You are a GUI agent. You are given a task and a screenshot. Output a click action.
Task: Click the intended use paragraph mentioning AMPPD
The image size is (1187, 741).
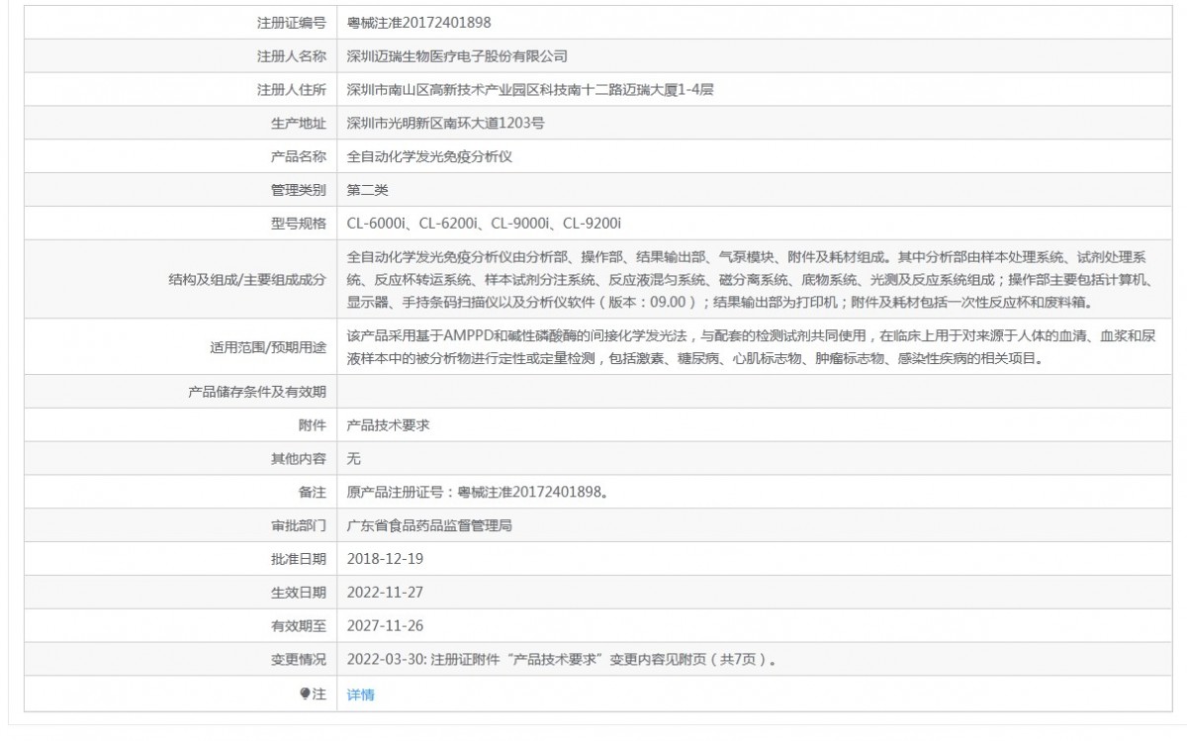[749, 347]
